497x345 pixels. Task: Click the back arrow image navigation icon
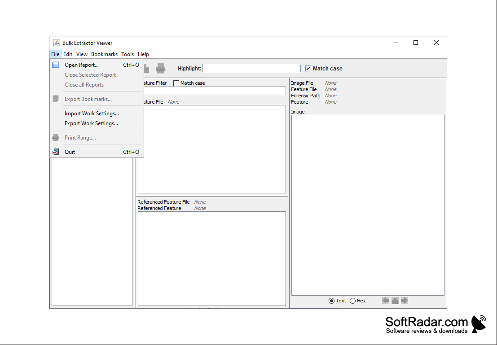click(x=385, y=301)
